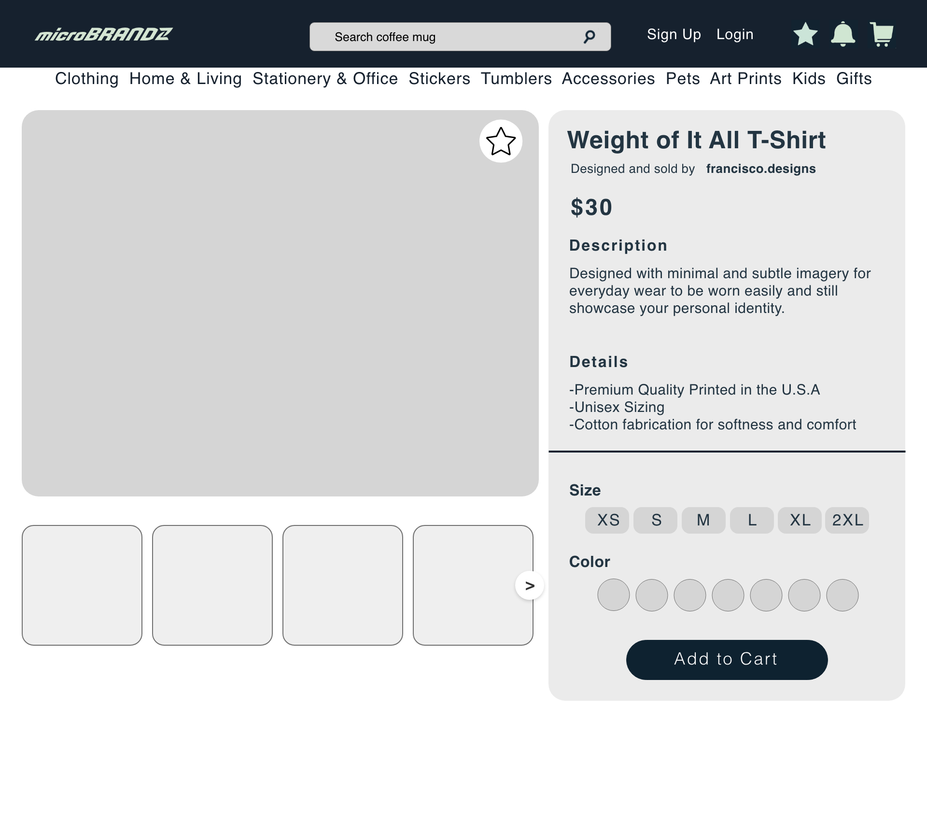
Task: Click the search magnifier icon
Action: 589,37
